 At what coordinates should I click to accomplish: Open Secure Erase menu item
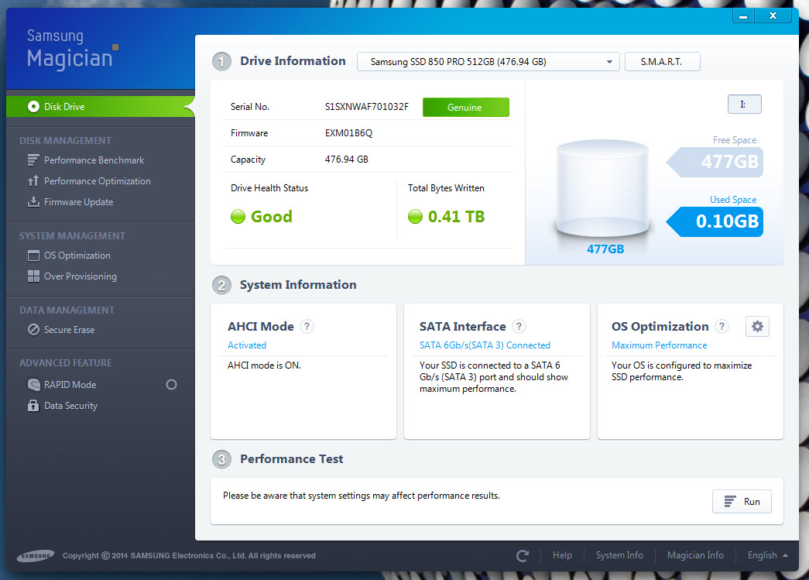(x=69, y=330)
